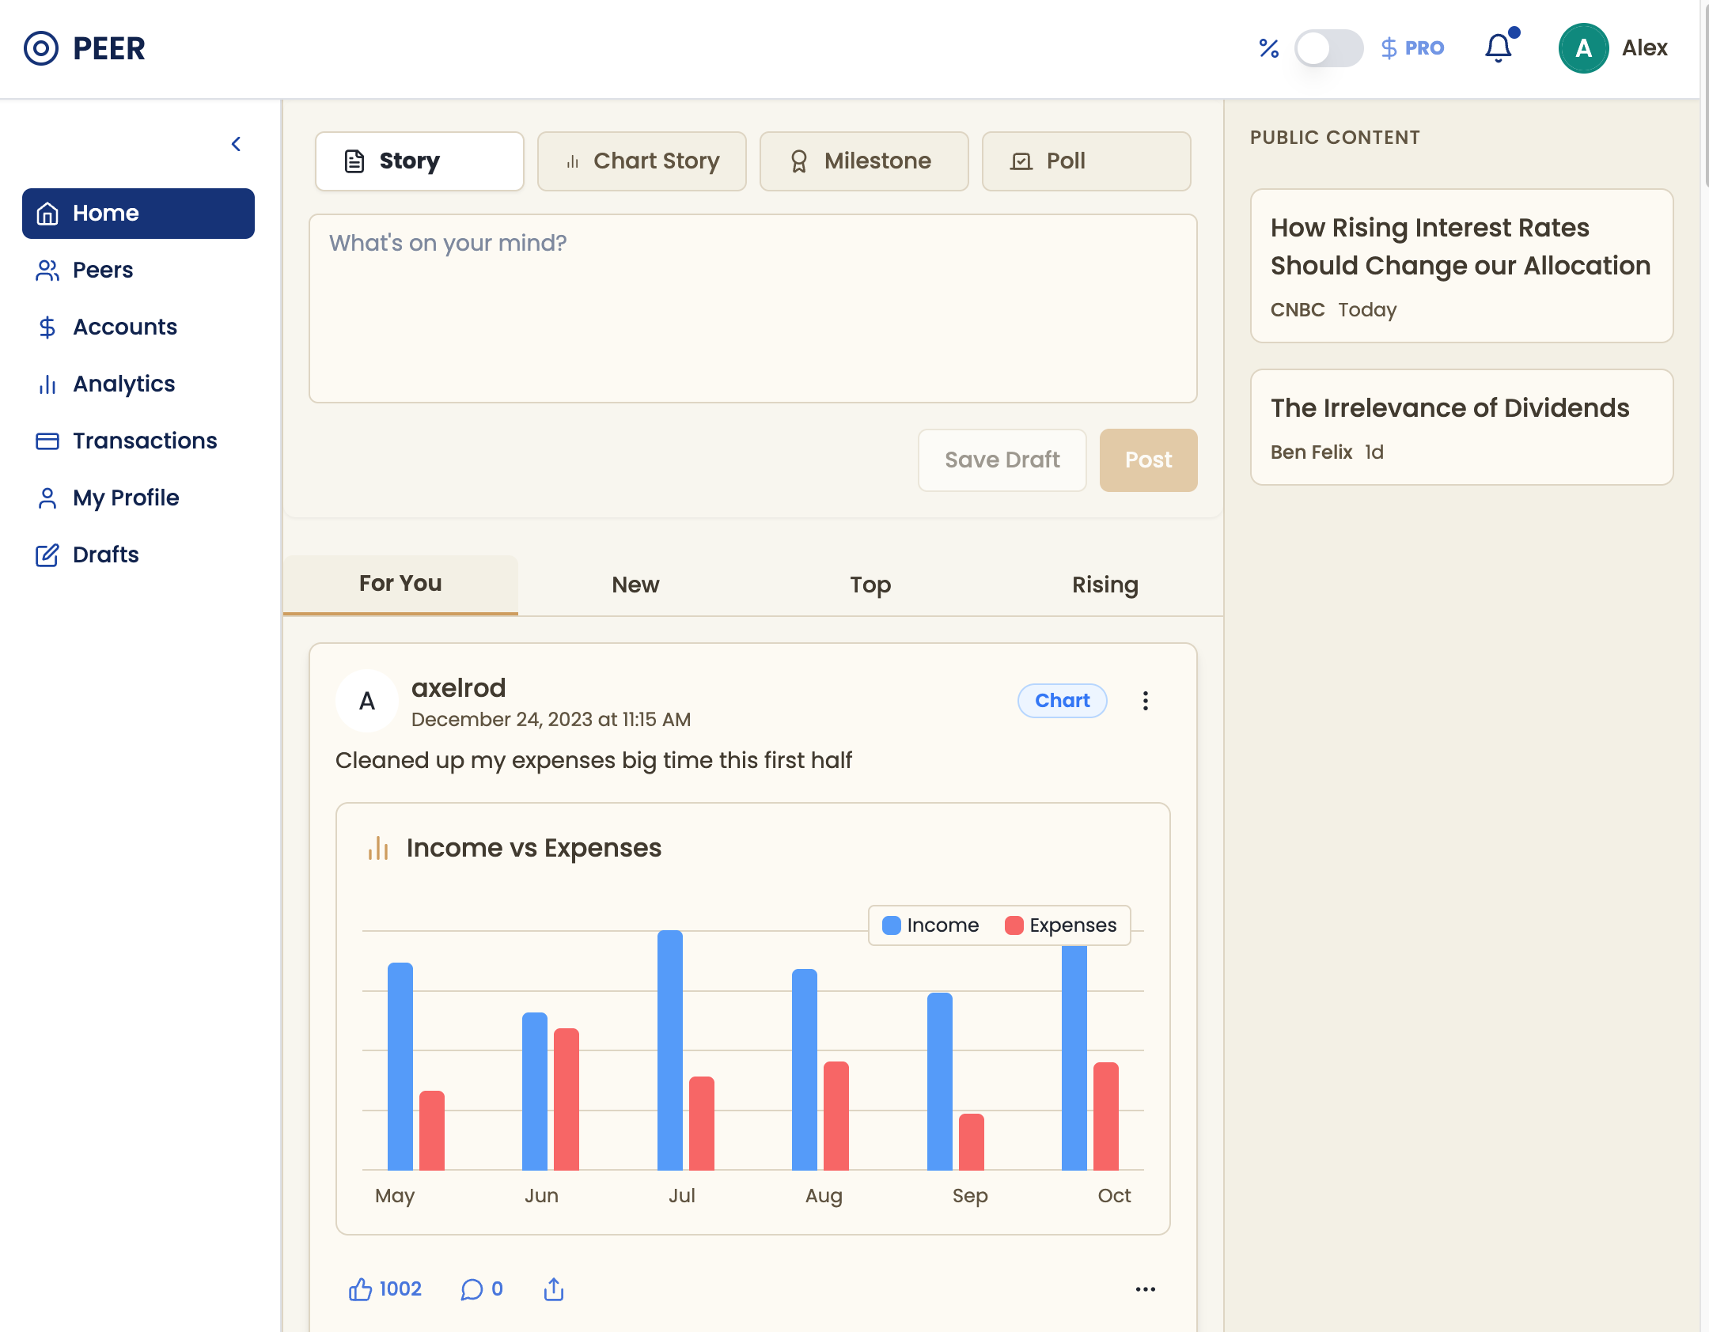1709x1332 pixels.
Task: Go to Analytics in the sidebar
Action: coord(123,384)
